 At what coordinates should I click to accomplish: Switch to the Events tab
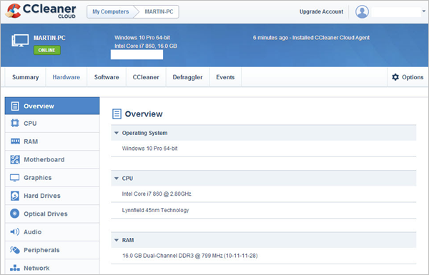coord(225,77)
